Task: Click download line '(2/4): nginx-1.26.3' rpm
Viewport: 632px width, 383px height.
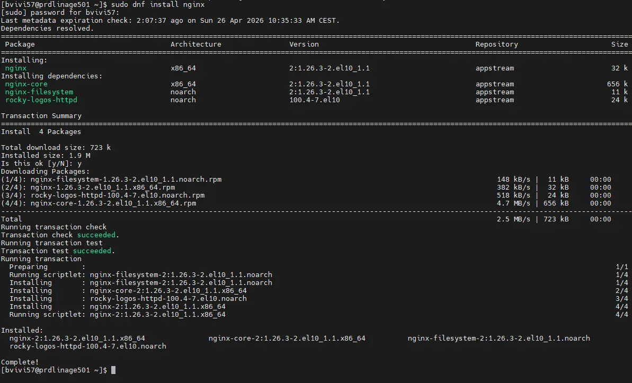Action: (88, 188)
